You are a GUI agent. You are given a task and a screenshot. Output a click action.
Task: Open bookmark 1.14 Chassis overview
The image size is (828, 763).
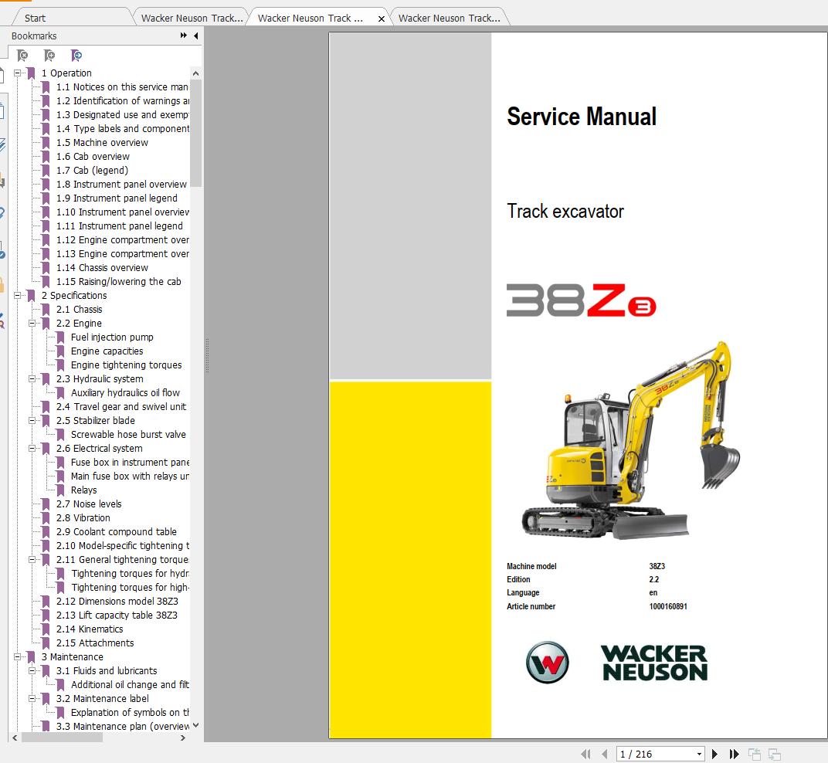pos(103,268)
